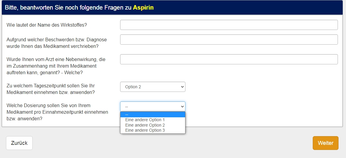The height and width of the screenshot is (158, 346).
Task: Select the highlighted -- entry in list
Action: pyautogui.click(x=153, y=115)
